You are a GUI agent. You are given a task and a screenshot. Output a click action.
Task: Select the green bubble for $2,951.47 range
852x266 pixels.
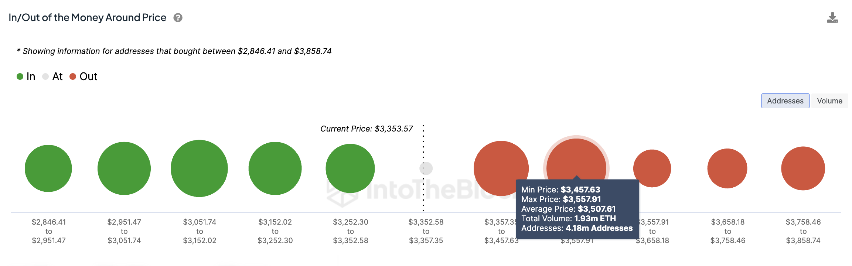(124, 168)
